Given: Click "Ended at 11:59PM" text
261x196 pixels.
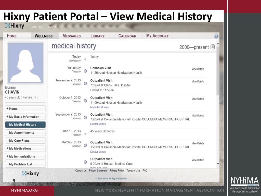Looking at the screenshot, I should point(102,90).
